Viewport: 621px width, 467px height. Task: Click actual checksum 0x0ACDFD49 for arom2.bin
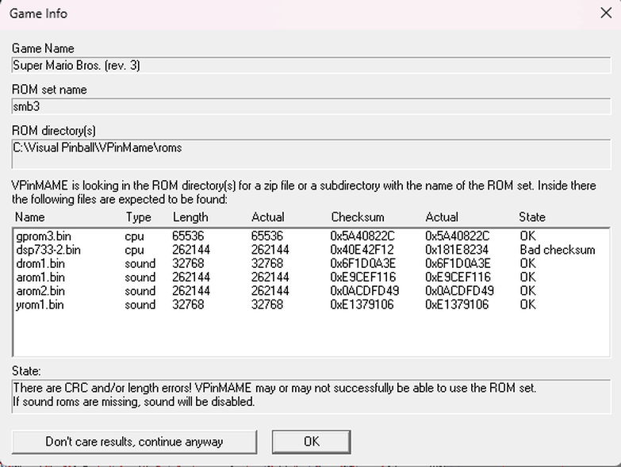click(459, 291)
